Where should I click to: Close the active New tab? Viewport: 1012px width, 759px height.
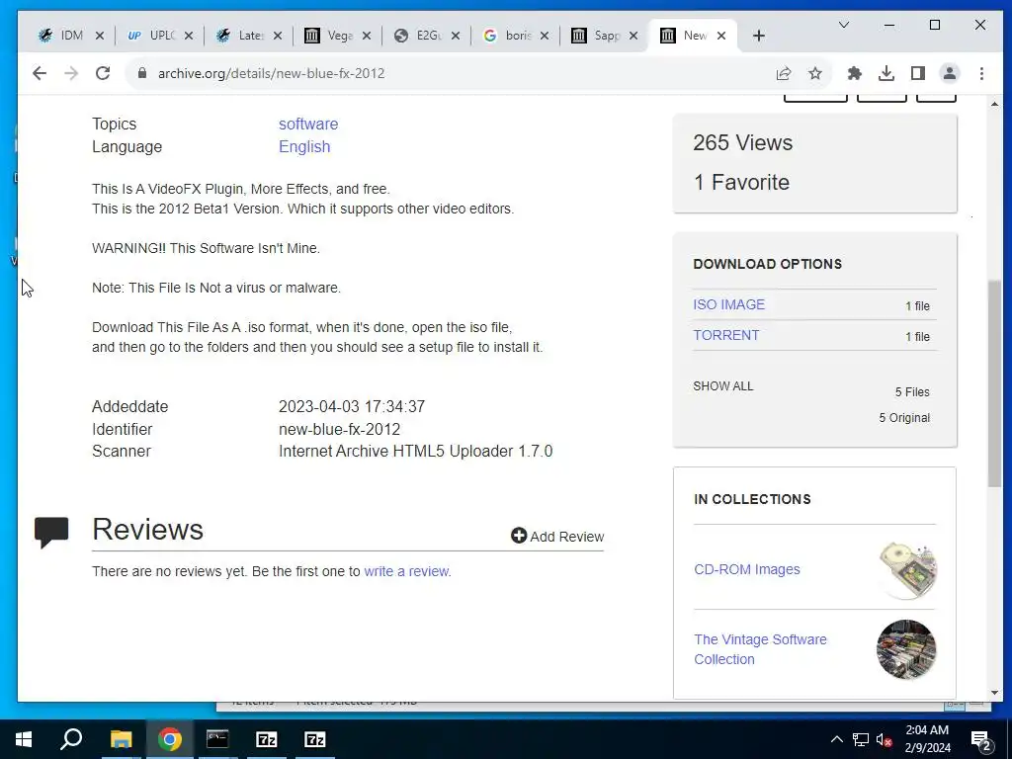point(721,36)
